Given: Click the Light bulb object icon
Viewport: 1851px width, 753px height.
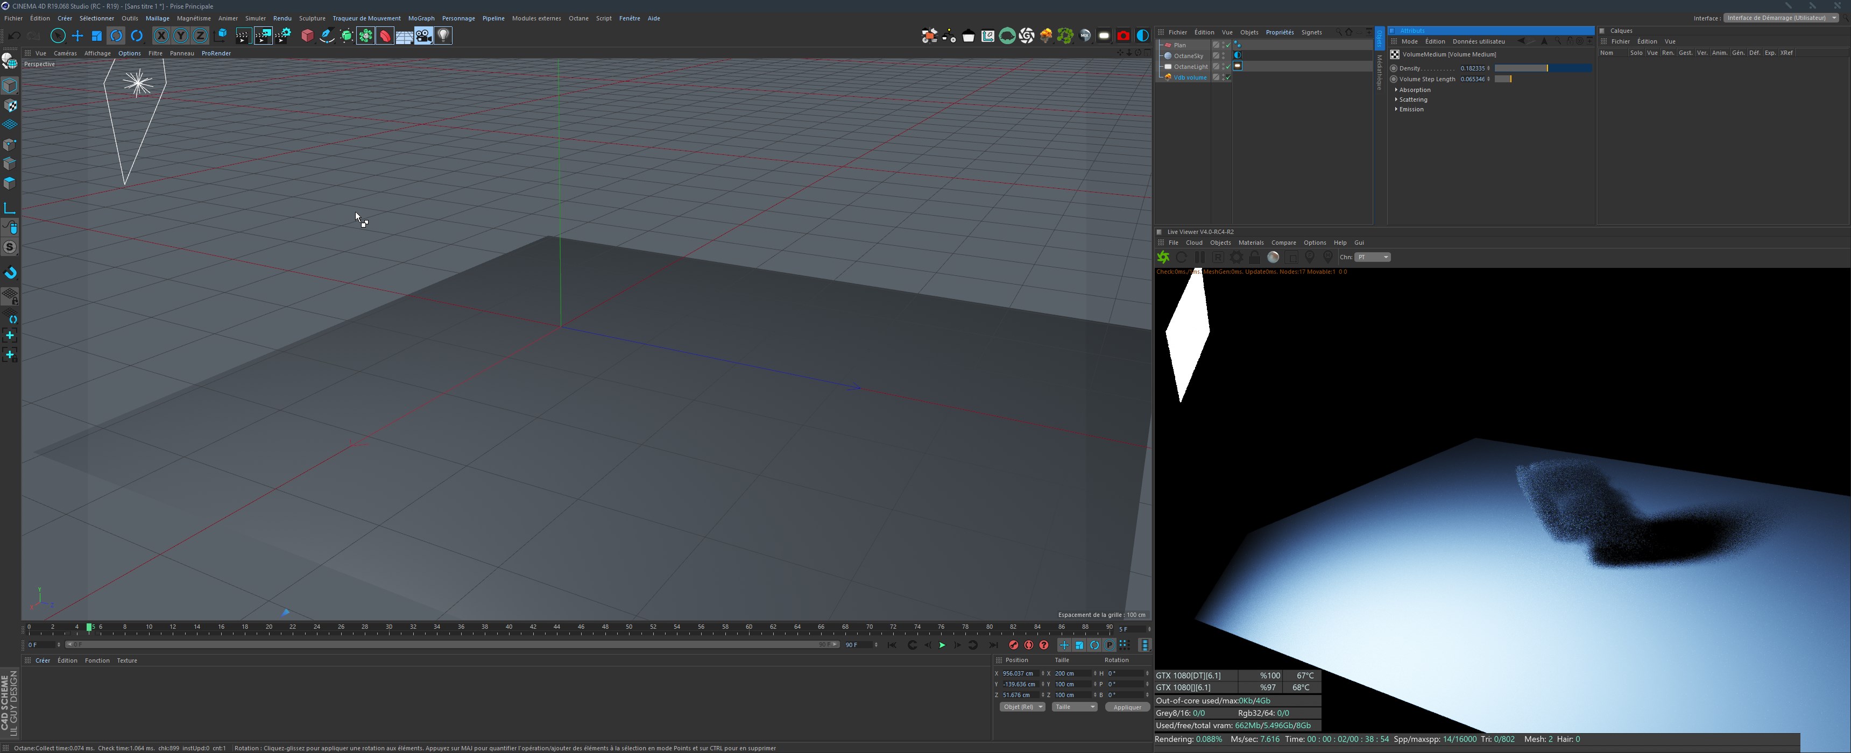Looking at the screenshot, I should pyautogui.click(x=443, y=36).
